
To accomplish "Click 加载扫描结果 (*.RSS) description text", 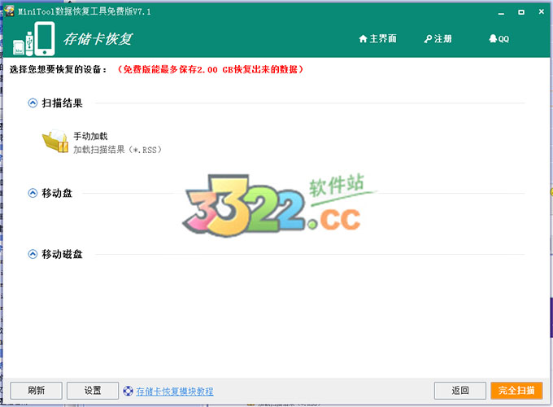I will tap(117, 150).
